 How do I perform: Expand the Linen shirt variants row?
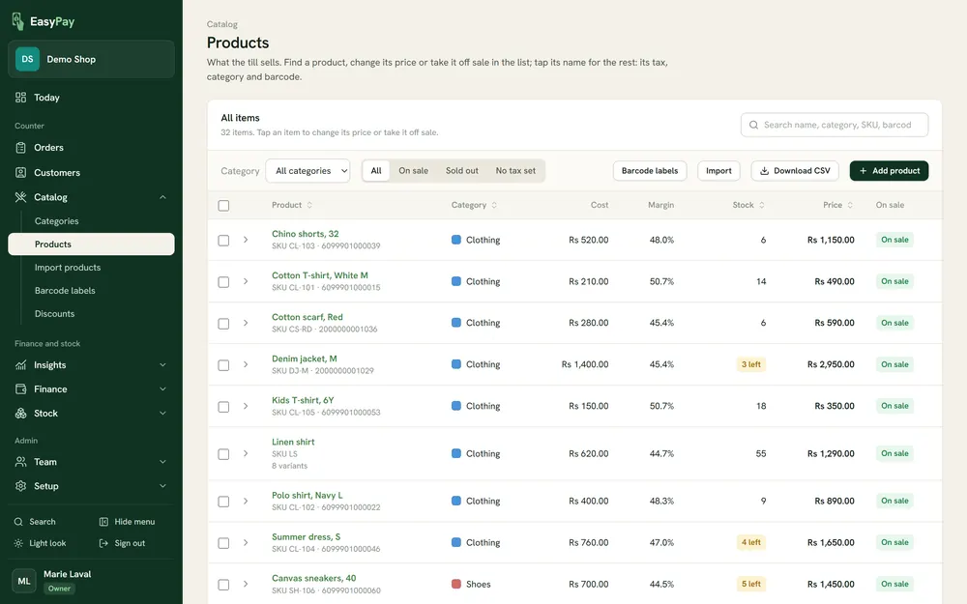(x=246, y=453)
